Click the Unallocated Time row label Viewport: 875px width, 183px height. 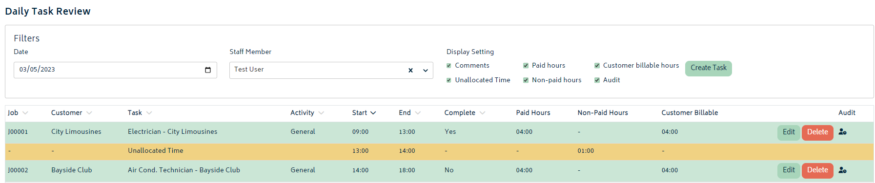coord(155,151)
